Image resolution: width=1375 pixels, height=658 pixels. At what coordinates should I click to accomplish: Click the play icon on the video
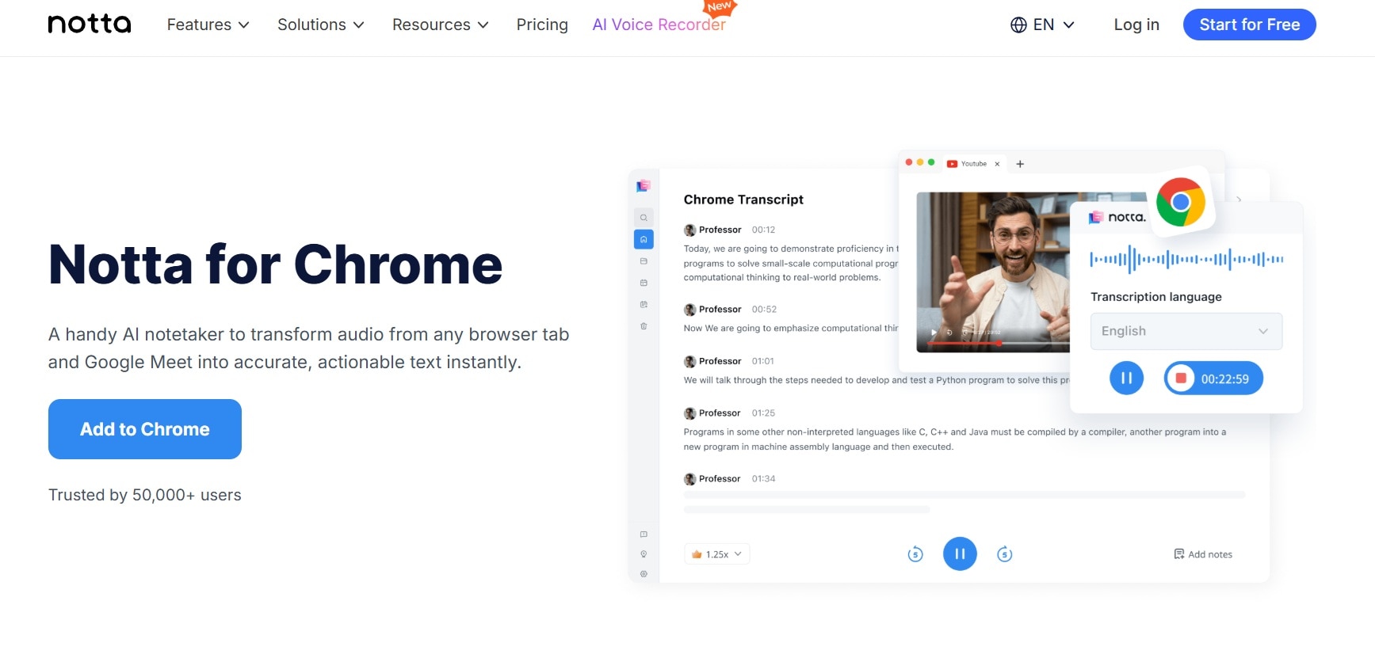pyautogui.click(x=934, y=332)
